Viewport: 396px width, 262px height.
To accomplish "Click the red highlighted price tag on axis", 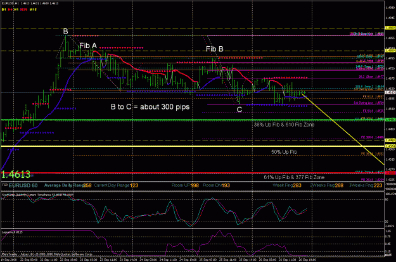I will (390, 173).
